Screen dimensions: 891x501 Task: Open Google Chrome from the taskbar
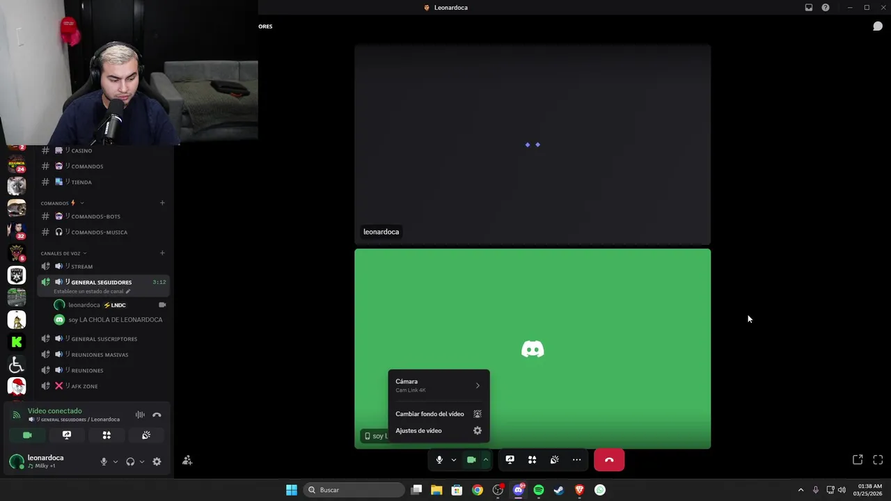[x=477, y=490]
